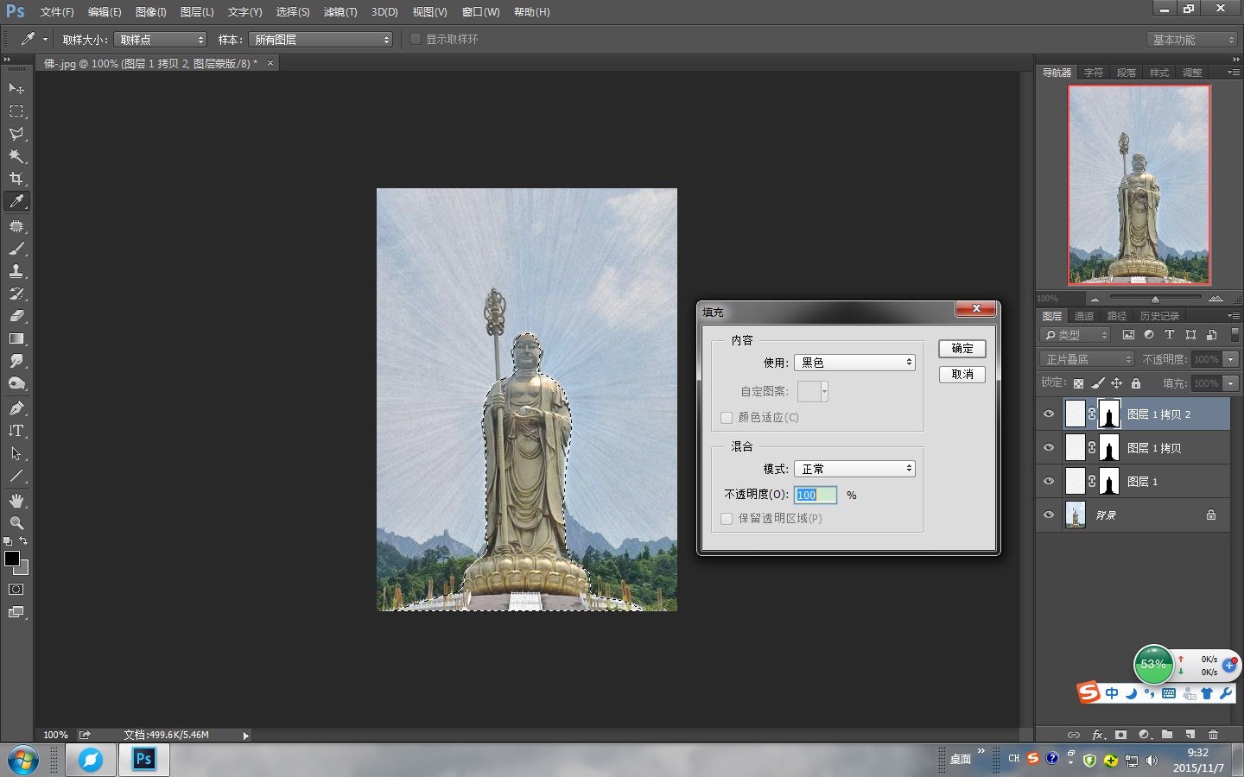
Task: Click the 确定 button in fill dialog
Action: point(962,349)
